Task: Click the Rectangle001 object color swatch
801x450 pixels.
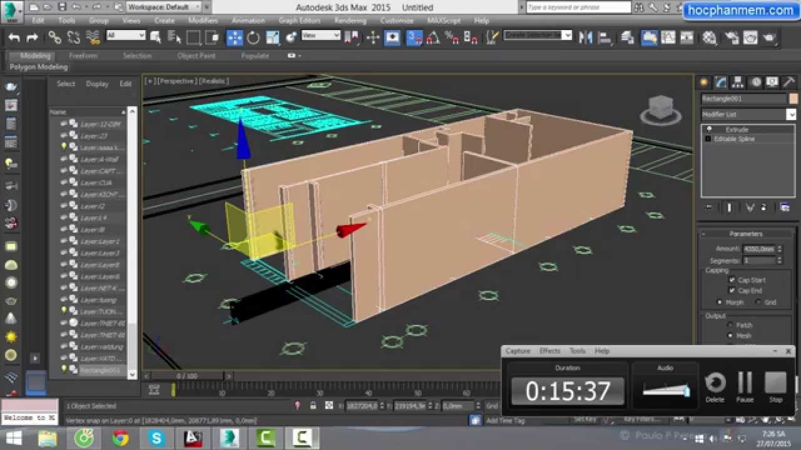Action: pos(793,99)
